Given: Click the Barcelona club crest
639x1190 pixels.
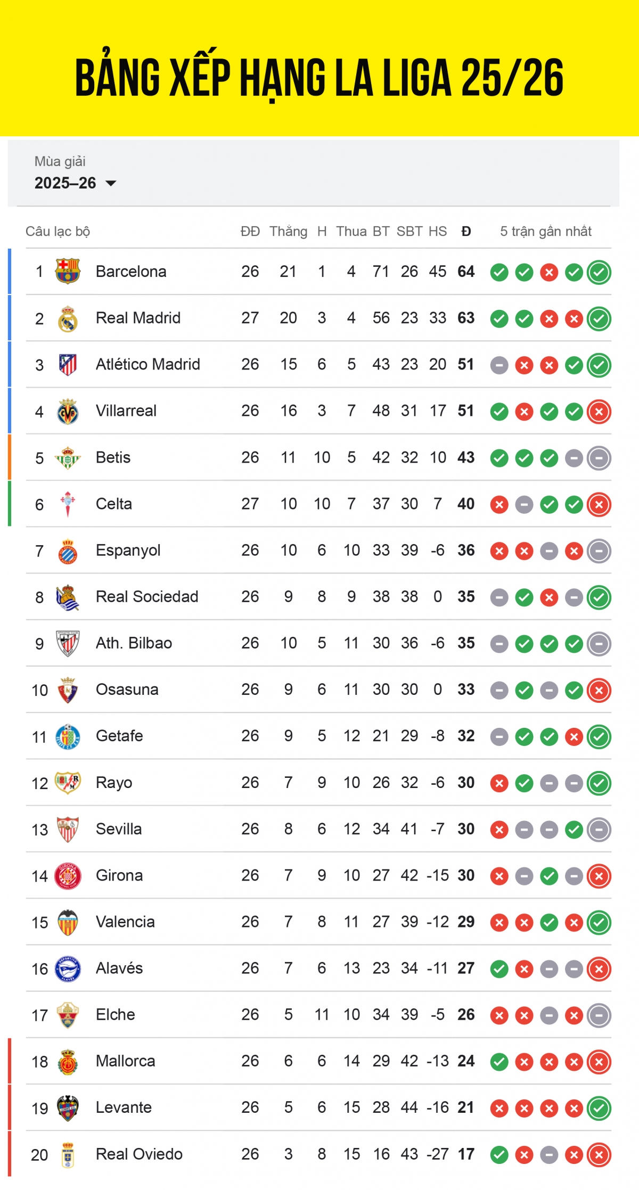Looking at the screenshot, I should tap(68, 272).
